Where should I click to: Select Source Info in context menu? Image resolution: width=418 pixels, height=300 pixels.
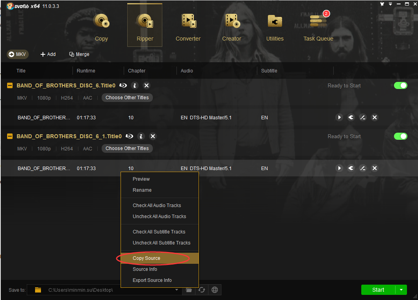click(160, 269)
